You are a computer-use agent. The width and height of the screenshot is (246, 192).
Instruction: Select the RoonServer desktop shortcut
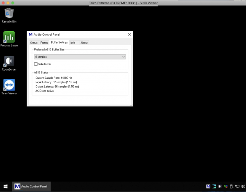coord(9,63)
